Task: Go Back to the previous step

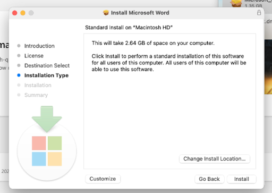Action: [209, 179]
